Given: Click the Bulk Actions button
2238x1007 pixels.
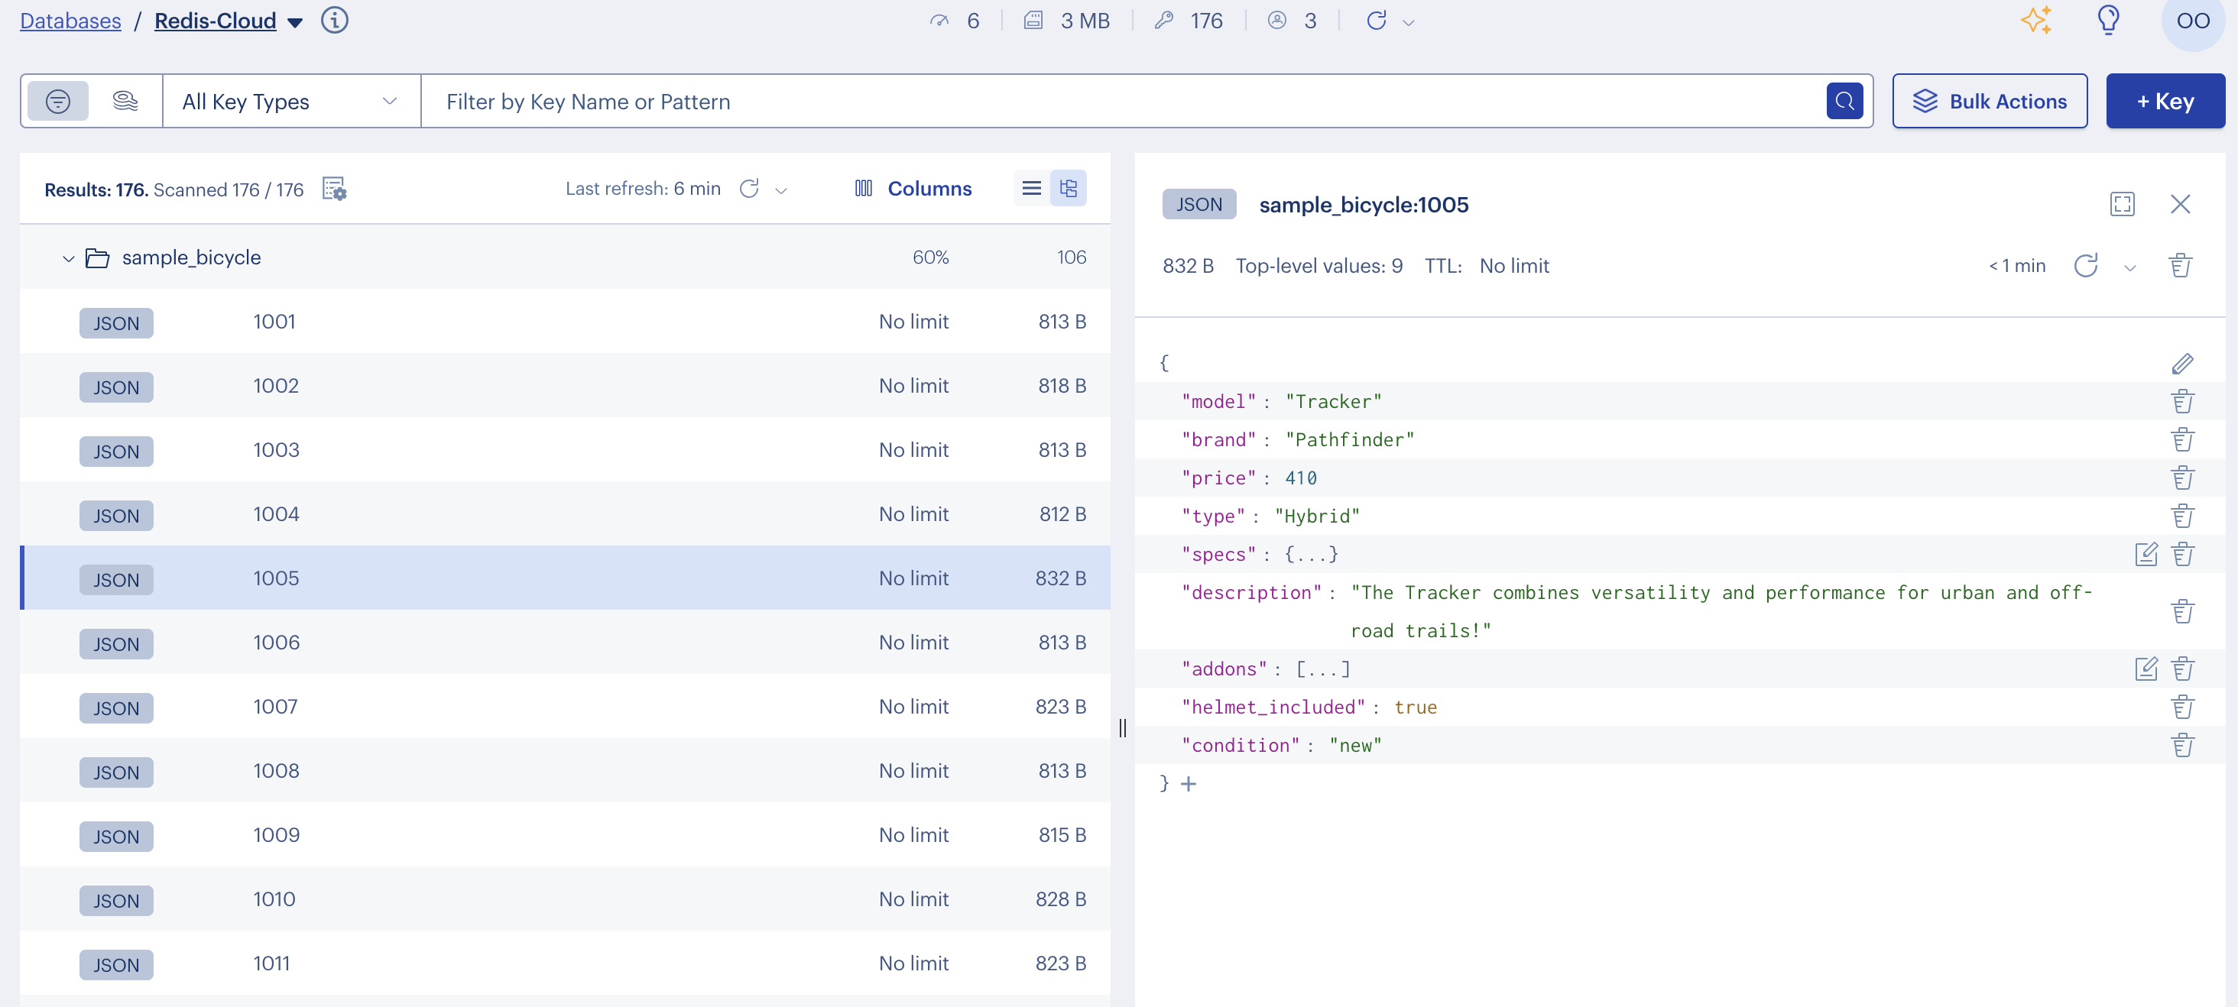Looking at the screenshot, I should coord(1990,101).
